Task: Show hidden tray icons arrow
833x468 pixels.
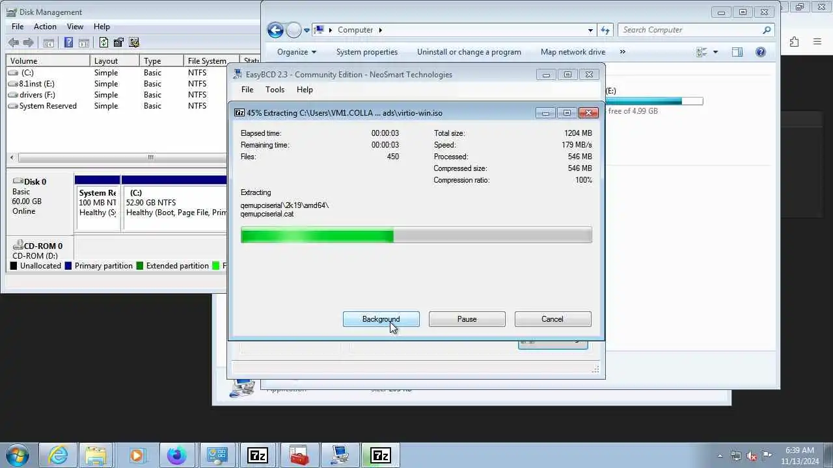Action: click(720, 456)
